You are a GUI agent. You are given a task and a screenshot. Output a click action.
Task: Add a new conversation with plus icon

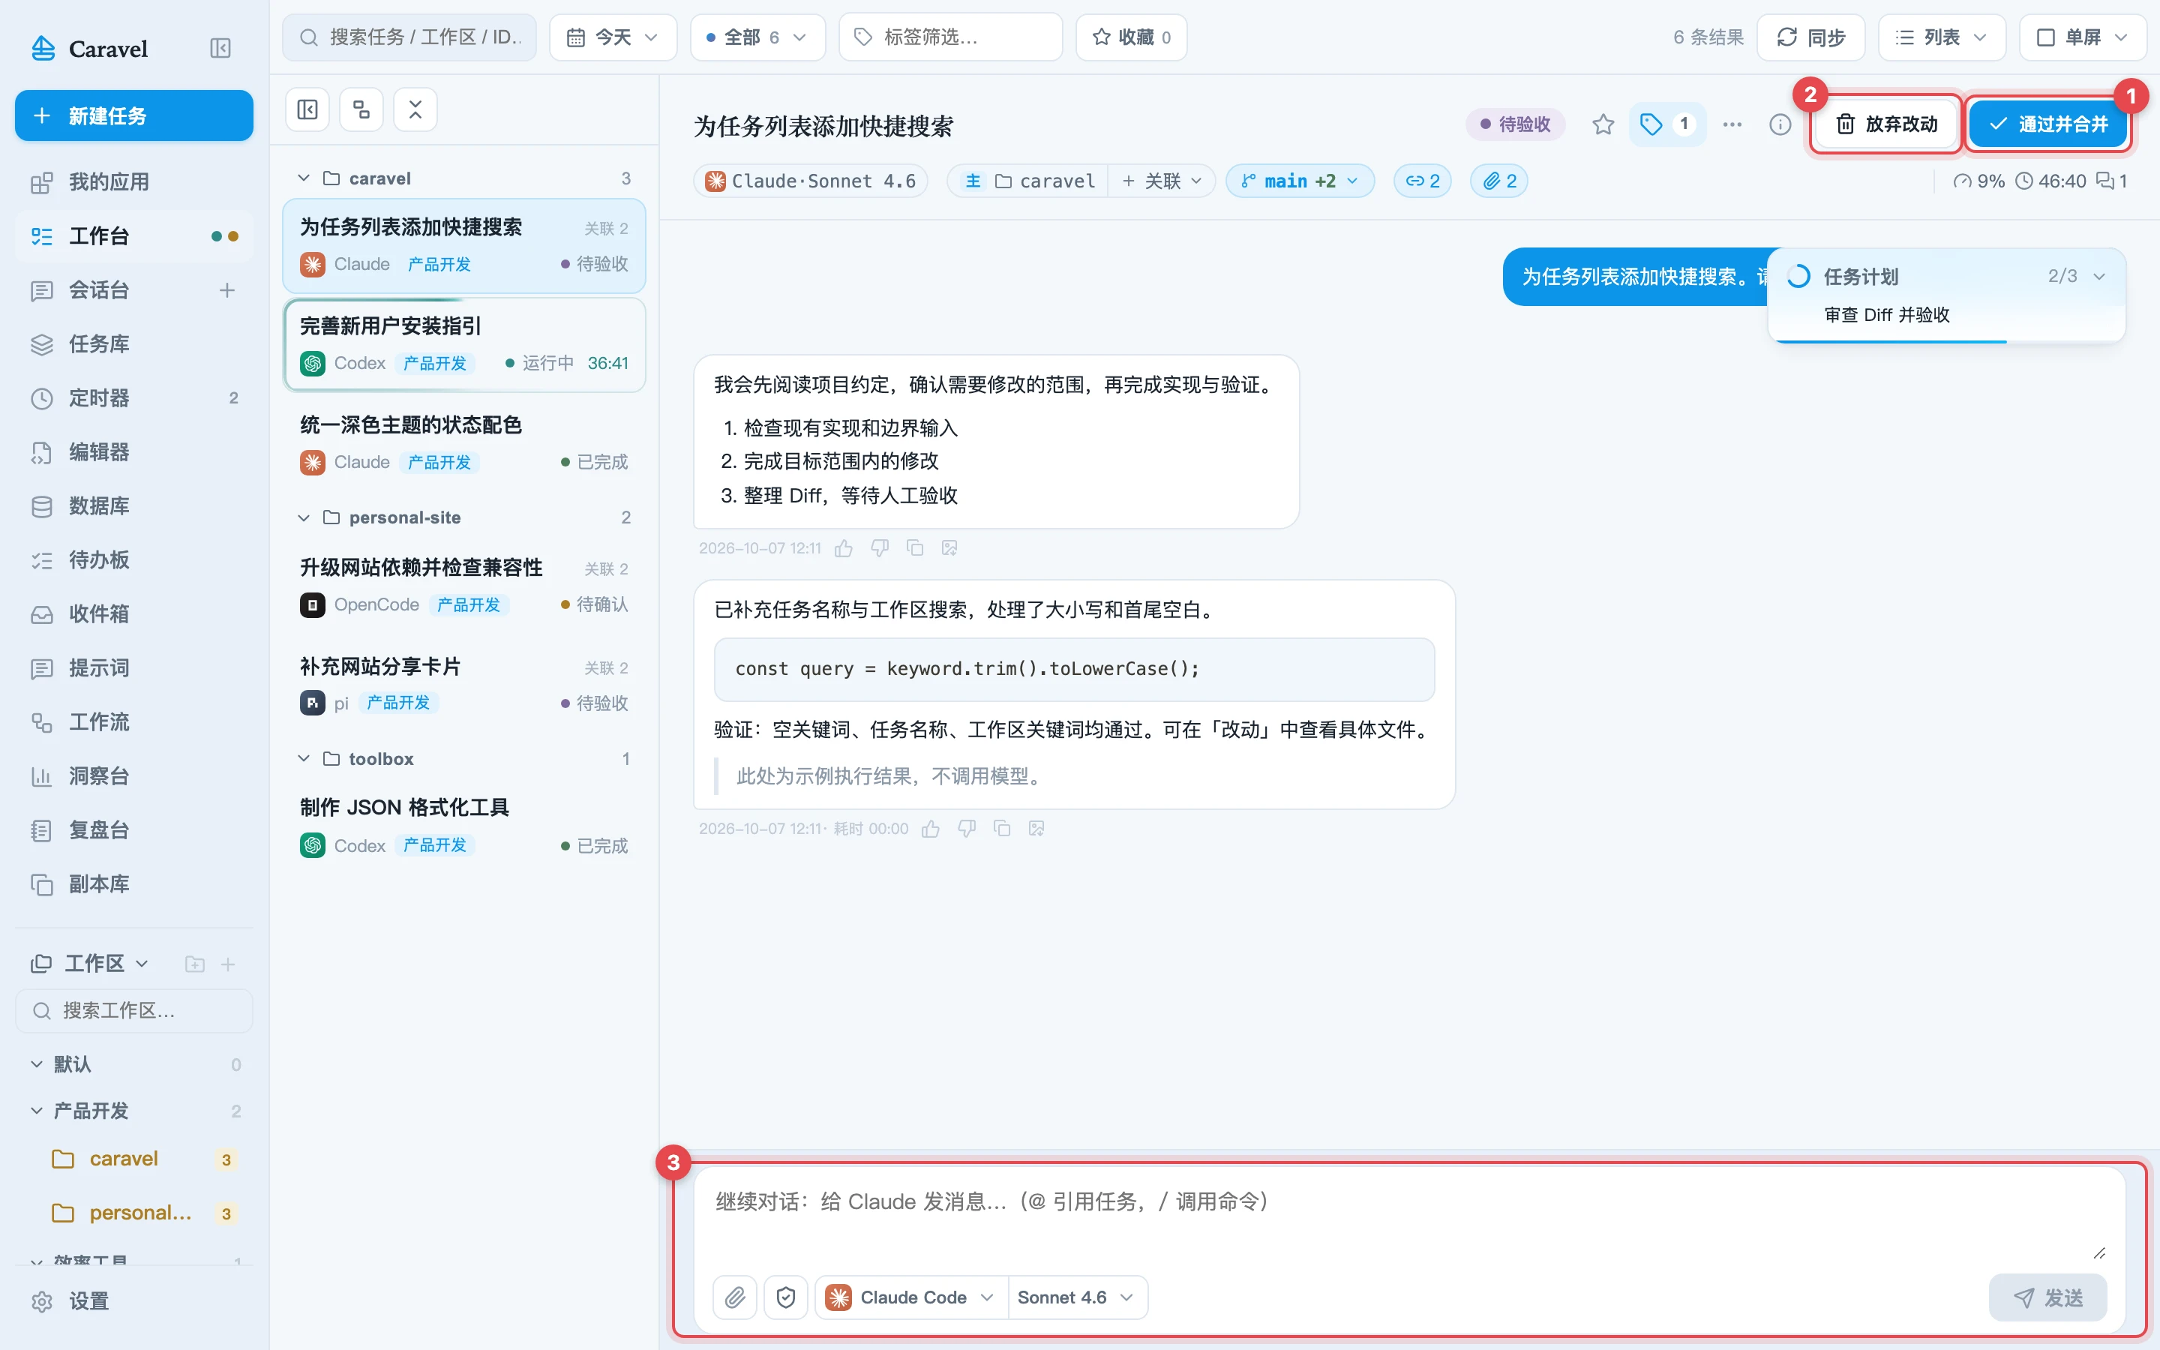click(x=226, y=290)
